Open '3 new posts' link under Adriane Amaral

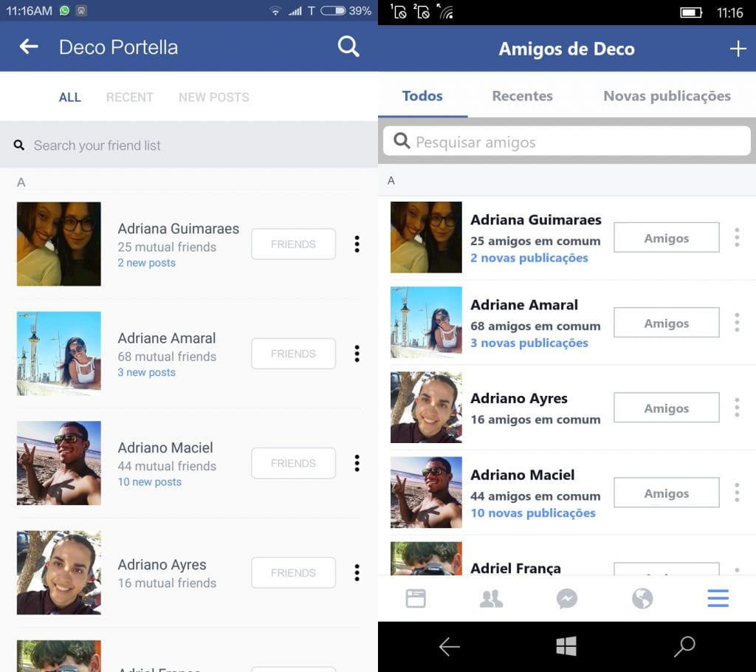coord(147,372)
